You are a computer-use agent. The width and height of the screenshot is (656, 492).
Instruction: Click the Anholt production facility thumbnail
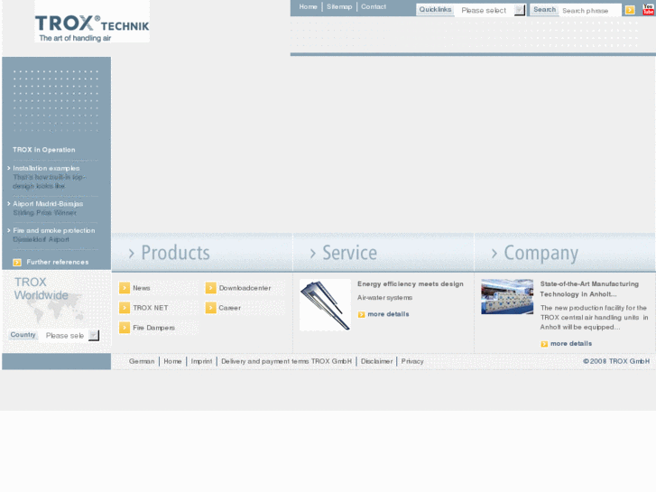[507, 296]
